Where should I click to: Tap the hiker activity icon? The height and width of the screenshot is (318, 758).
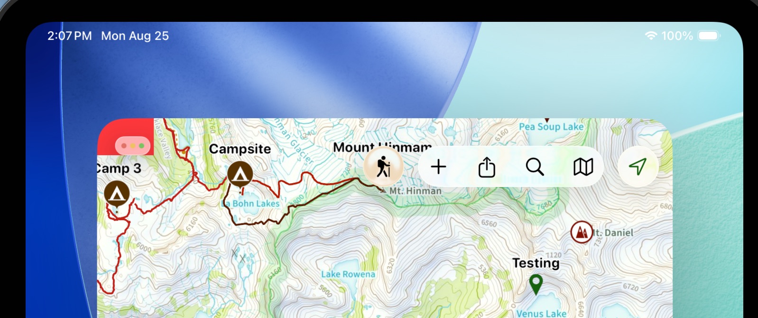pos(383,167)
